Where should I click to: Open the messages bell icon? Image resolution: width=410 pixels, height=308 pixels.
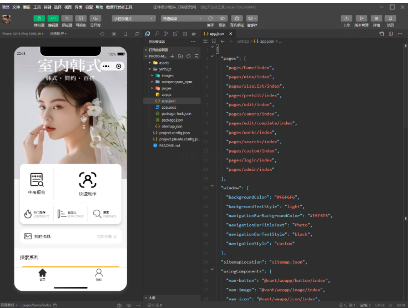[391, 18]
